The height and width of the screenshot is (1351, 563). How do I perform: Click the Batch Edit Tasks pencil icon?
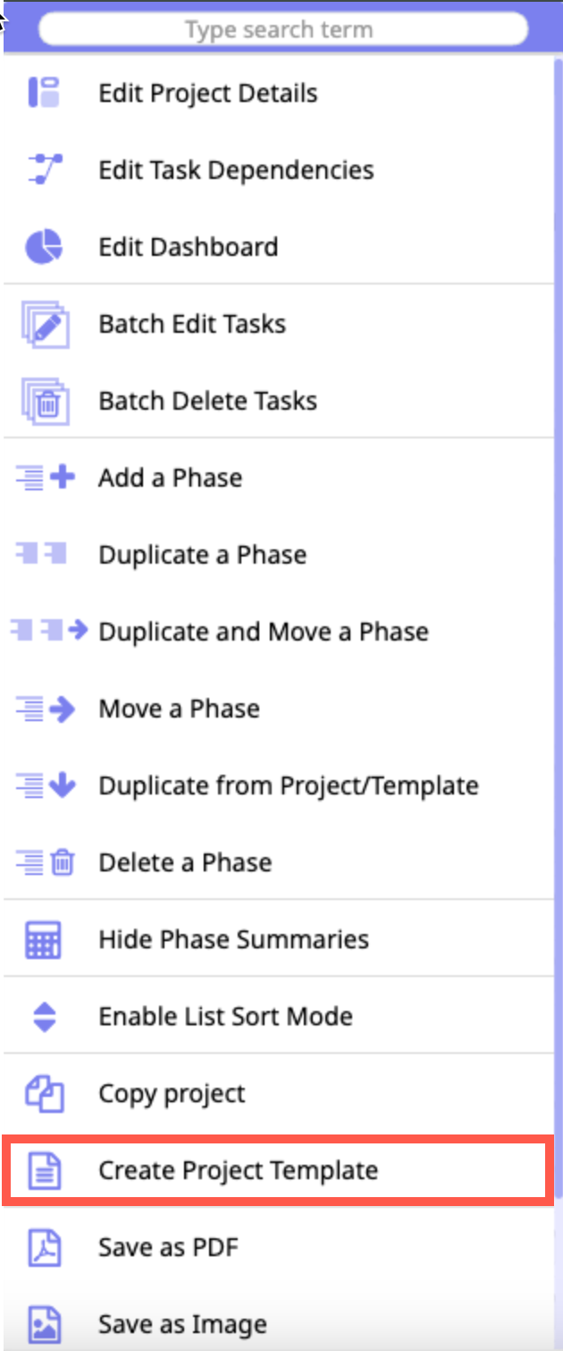[x=45, y=324]
